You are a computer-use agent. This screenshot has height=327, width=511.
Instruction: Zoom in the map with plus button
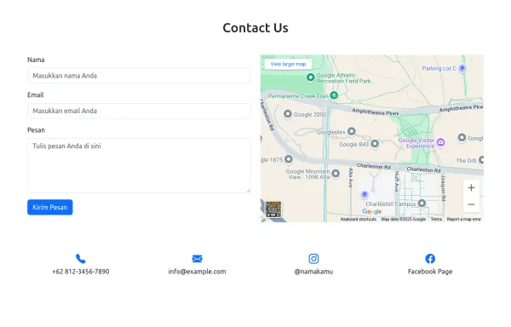point(471,187)
